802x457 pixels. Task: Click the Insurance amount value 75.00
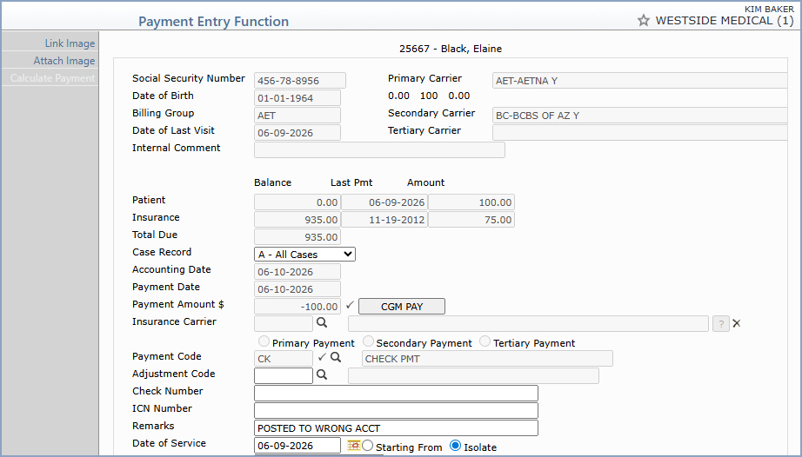tap(471, 220)
